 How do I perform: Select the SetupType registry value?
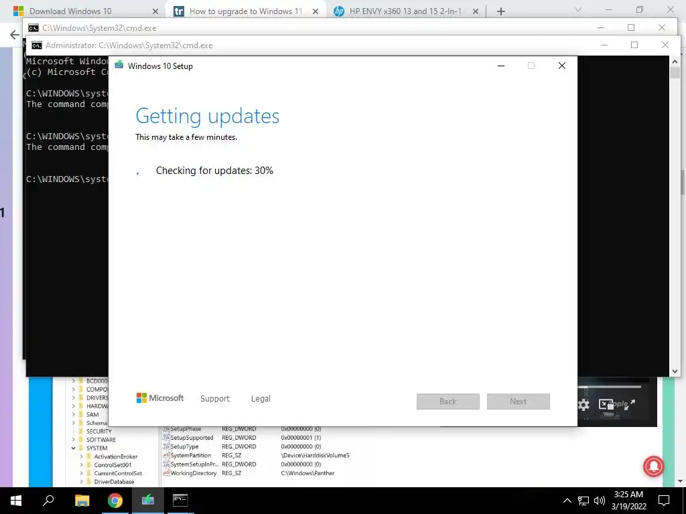click(x=184, y=446)
